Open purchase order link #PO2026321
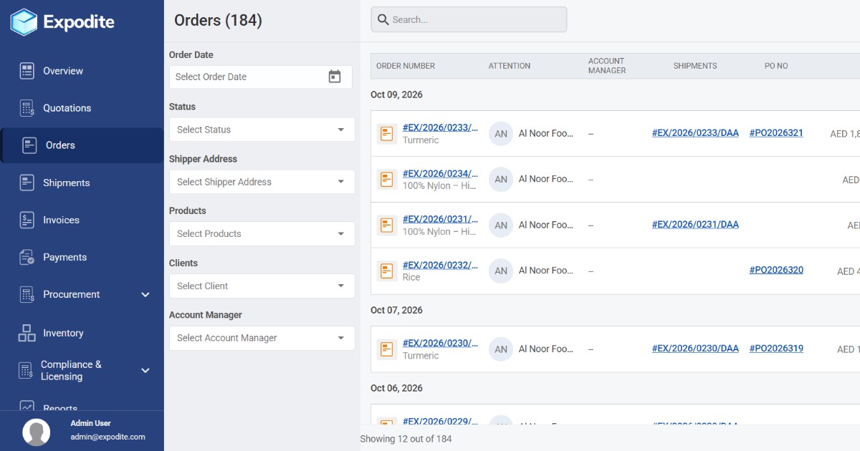 tap(776, 133)
